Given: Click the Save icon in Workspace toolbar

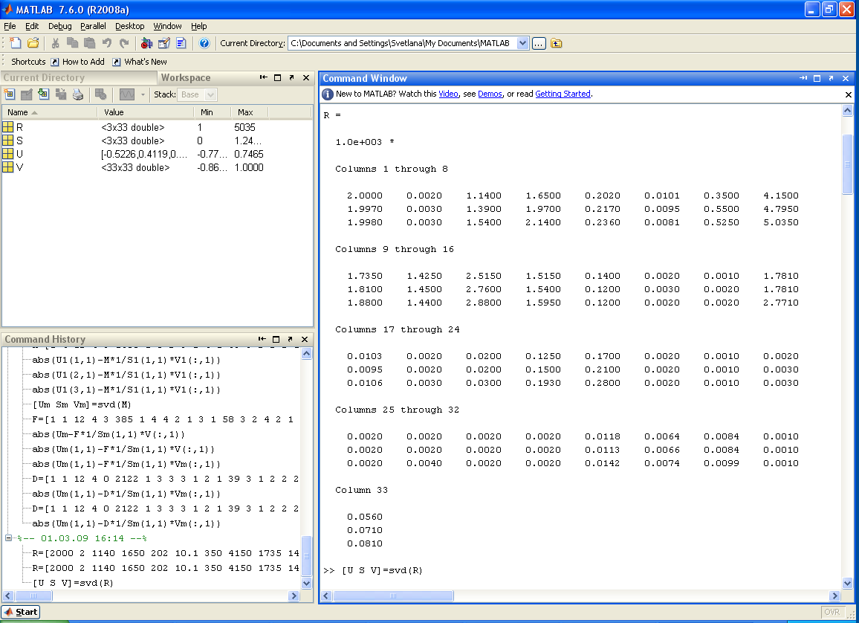Looking at the screenshot, I should (x=61, y=94).
